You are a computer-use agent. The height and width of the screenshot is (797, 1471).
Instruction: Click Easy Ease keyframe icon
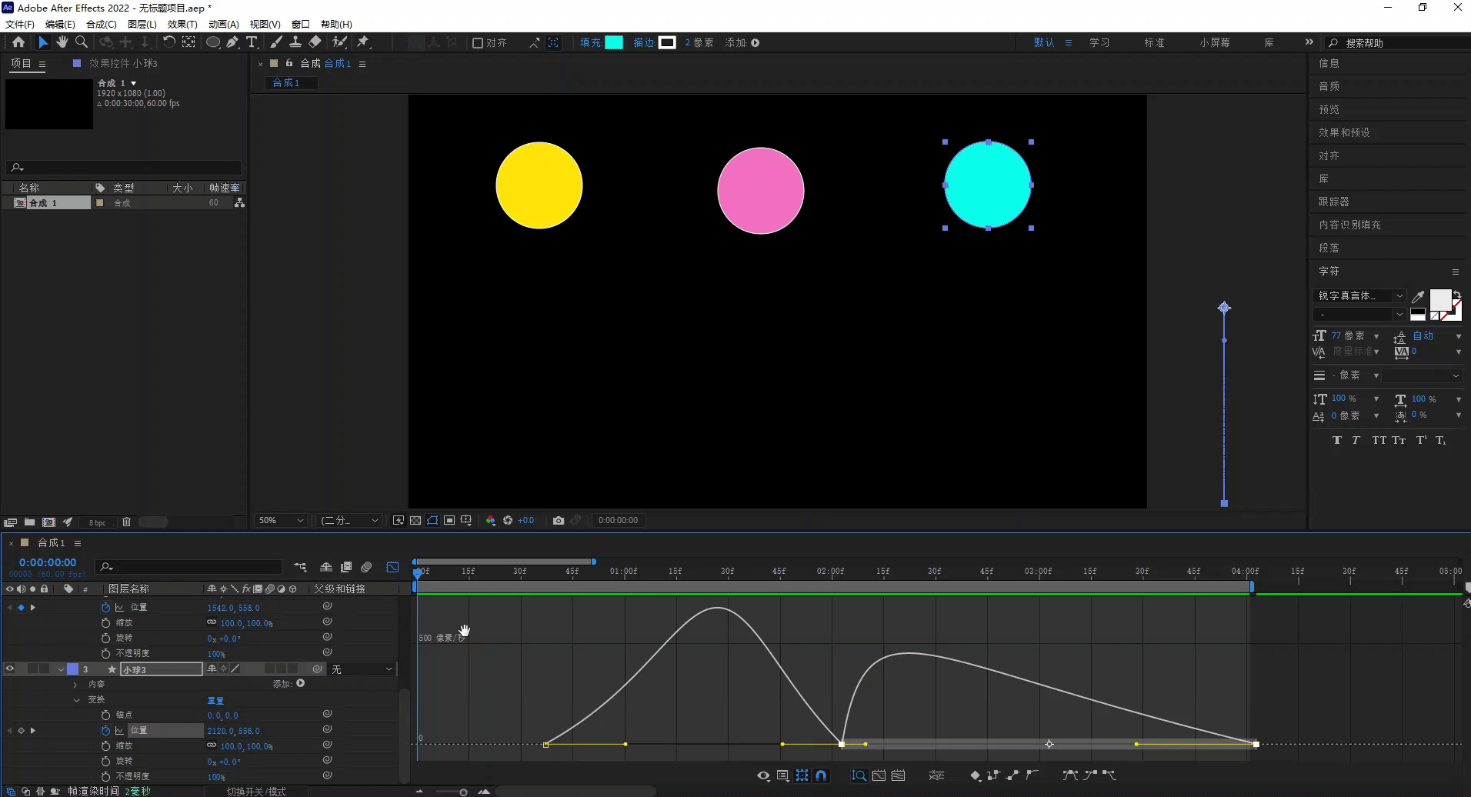[x=1070, y=775]
